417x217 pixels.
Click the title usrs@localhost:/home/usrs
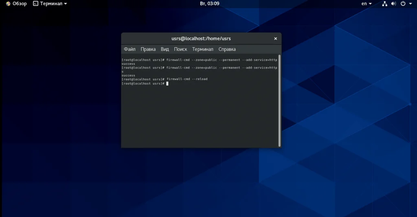click(x=201, y=39)
